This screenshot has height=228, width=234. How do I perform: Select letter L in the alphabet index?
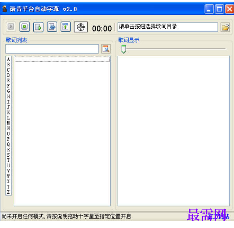pyautogui.click(x=8, y=118)
